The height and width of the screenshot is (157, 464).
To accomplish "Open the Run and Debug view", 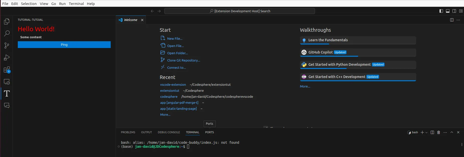I will pos(7,58).
